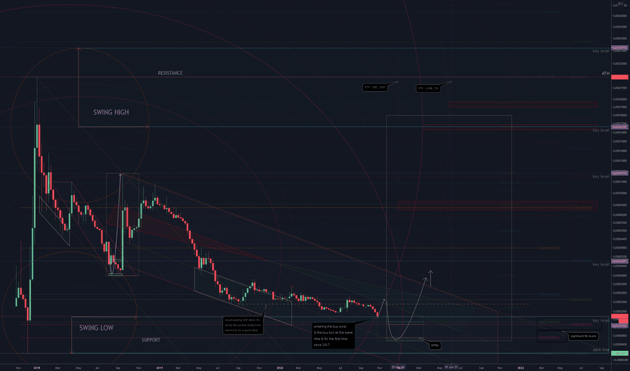This screenshot has width=630, height=371.
Task: Select the RESISTANCE text label
Action: [x=170, y=73]
